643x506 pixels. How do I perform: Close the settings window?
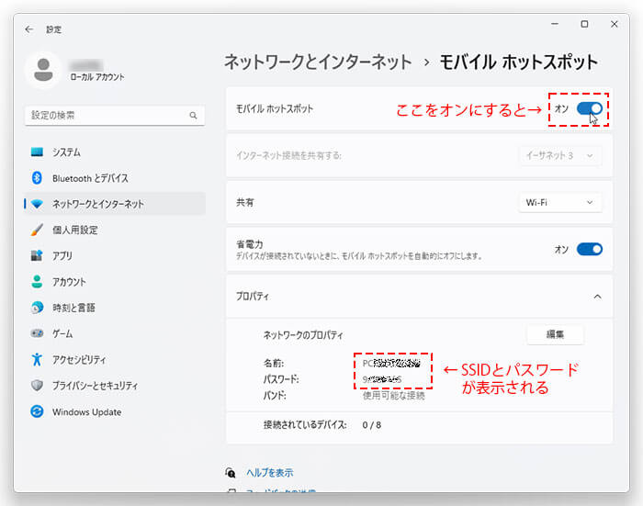(614, 24)
